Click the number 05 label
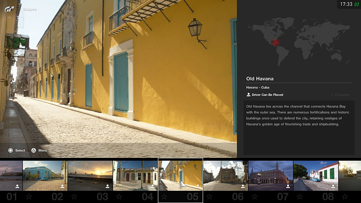 point(193,197)
